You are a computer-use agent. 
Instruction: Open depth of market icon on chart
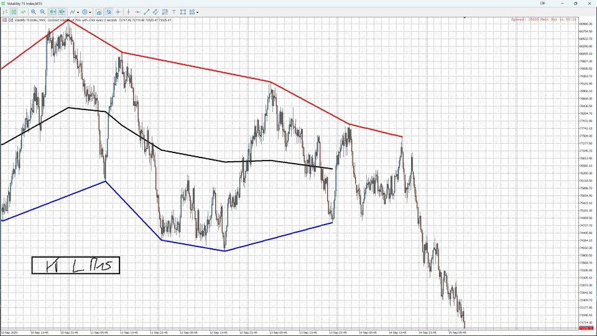point(11,20)
